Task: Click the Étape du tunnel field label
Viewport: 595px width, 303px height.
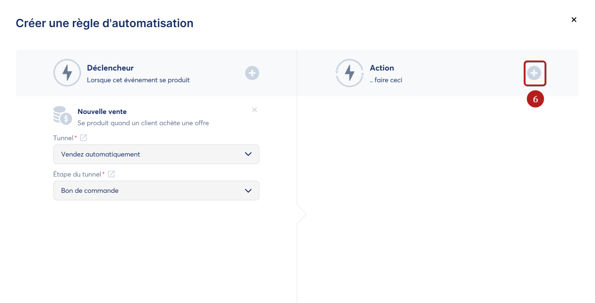Action: tap(77, 174)
